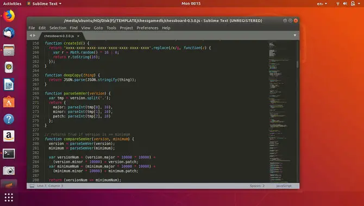Launch LibreOffice Writer from the dock

tap(9, 85)
